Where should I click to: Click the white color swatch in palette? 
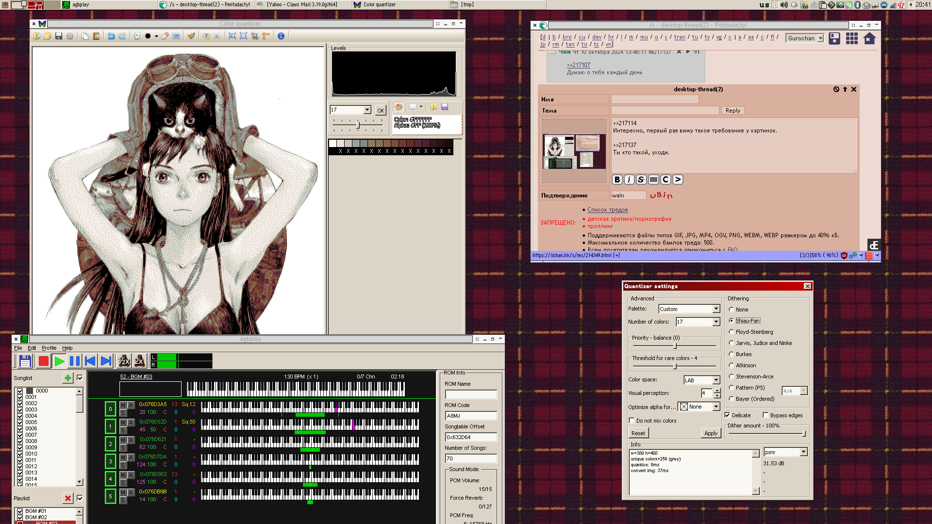(333, 144)
